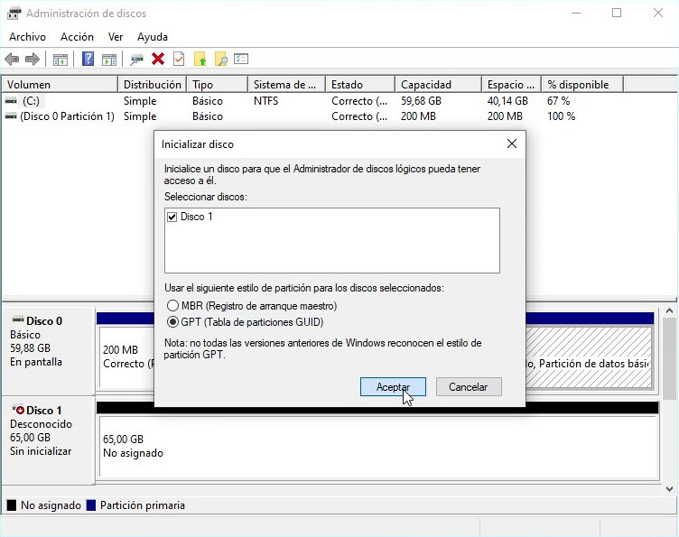
Task: Click the back arrow toolbar icon
Action: (12, 60)
